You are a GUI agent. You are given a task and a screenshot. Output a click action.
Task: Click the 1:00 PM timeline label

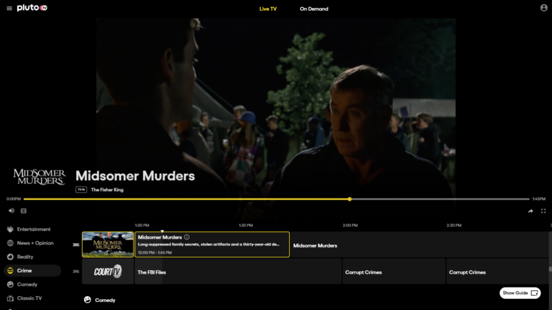142,226
